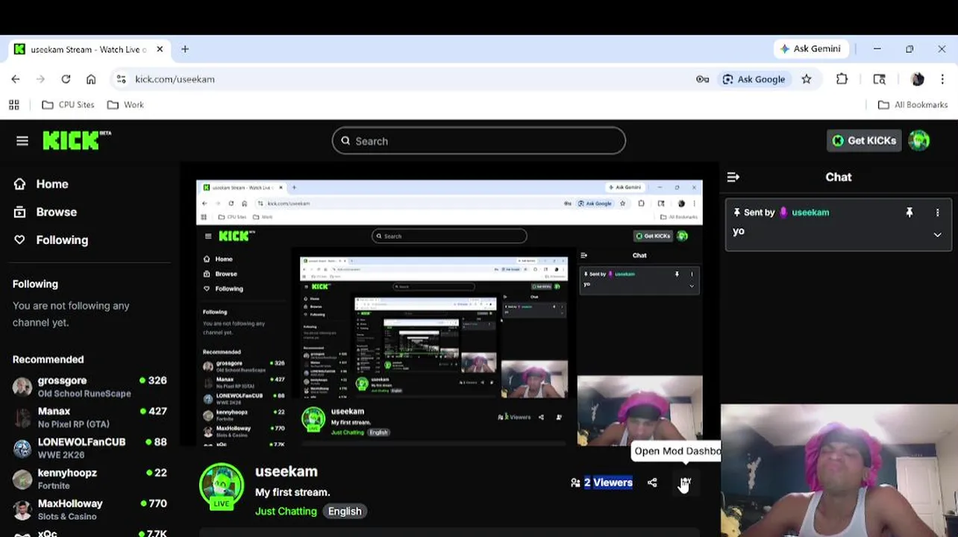Expand the pinned message chevron
Viewport: 958px width, 537px height.
[938, 235]
